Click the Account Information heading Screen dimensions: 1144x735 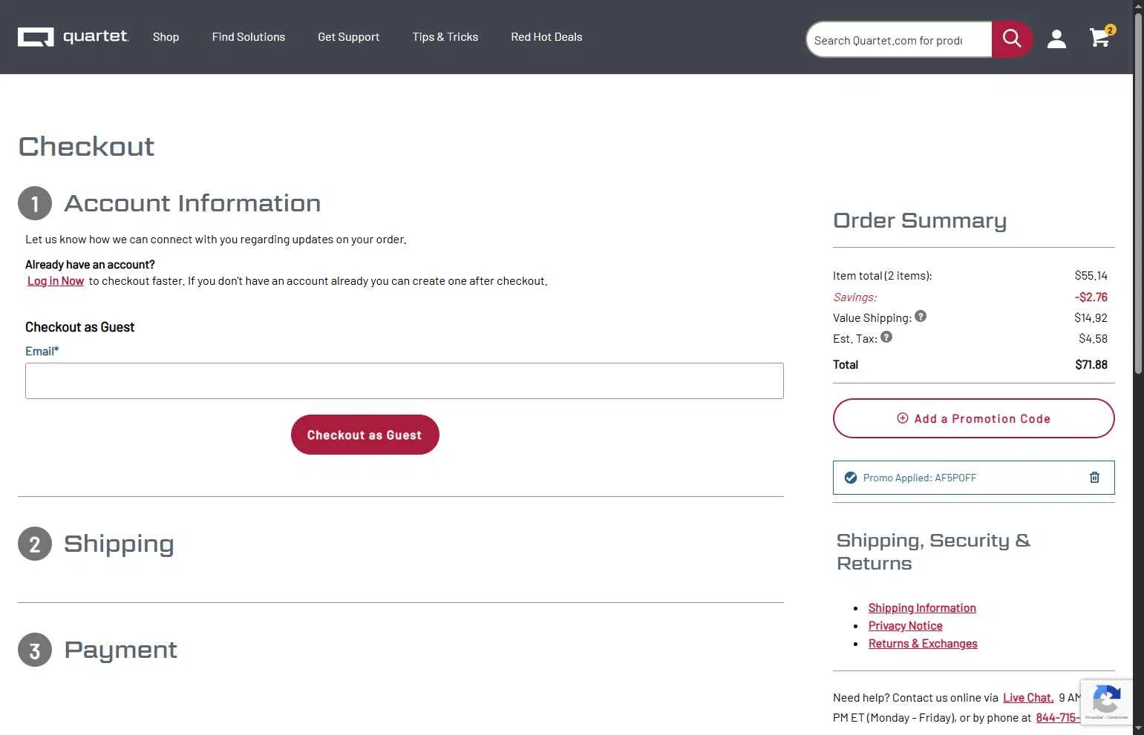pyautogui.click(x=192, y=203)
